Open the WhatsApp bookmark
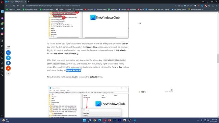219x123 pixels. tap(113, 10)
